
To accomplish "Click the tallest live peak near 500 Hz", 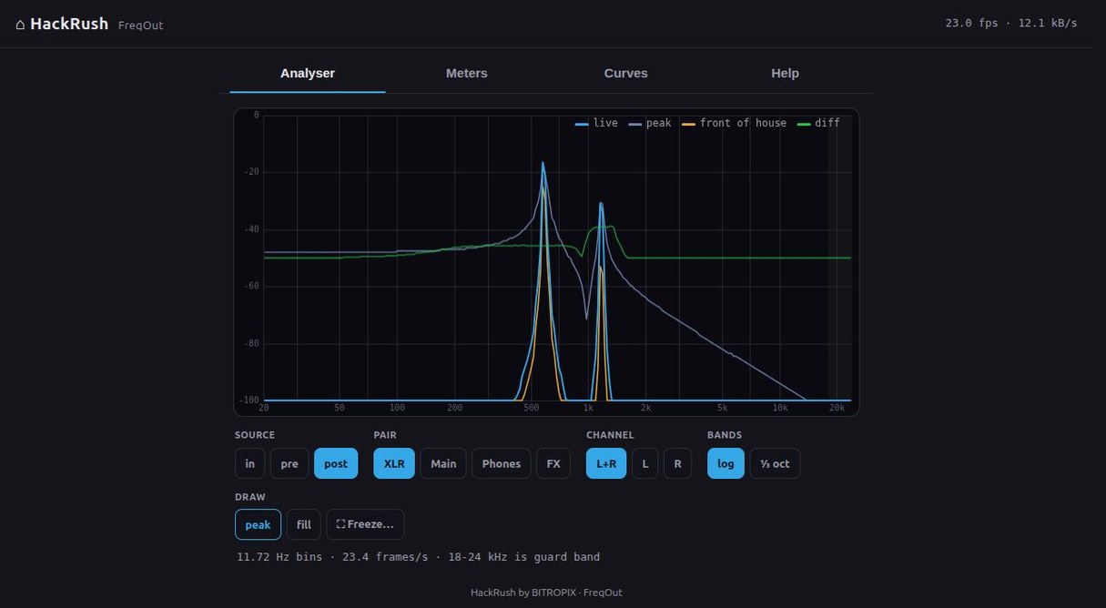I will pos(543,164).
